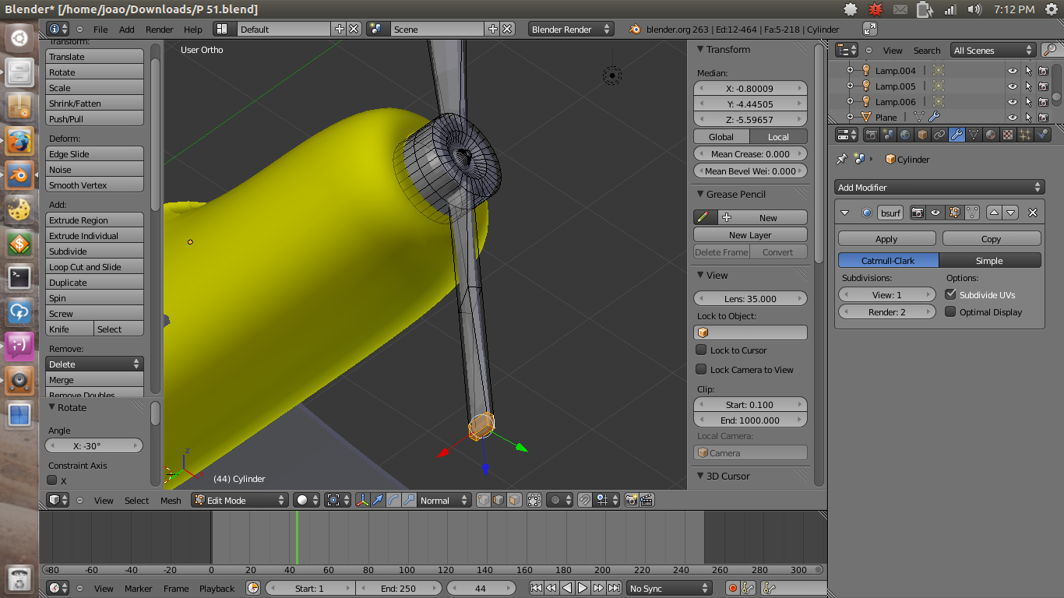1064x598 pixels.
Task: Open the Modifiers tab with the wrench icon
Action: point(957,134)
